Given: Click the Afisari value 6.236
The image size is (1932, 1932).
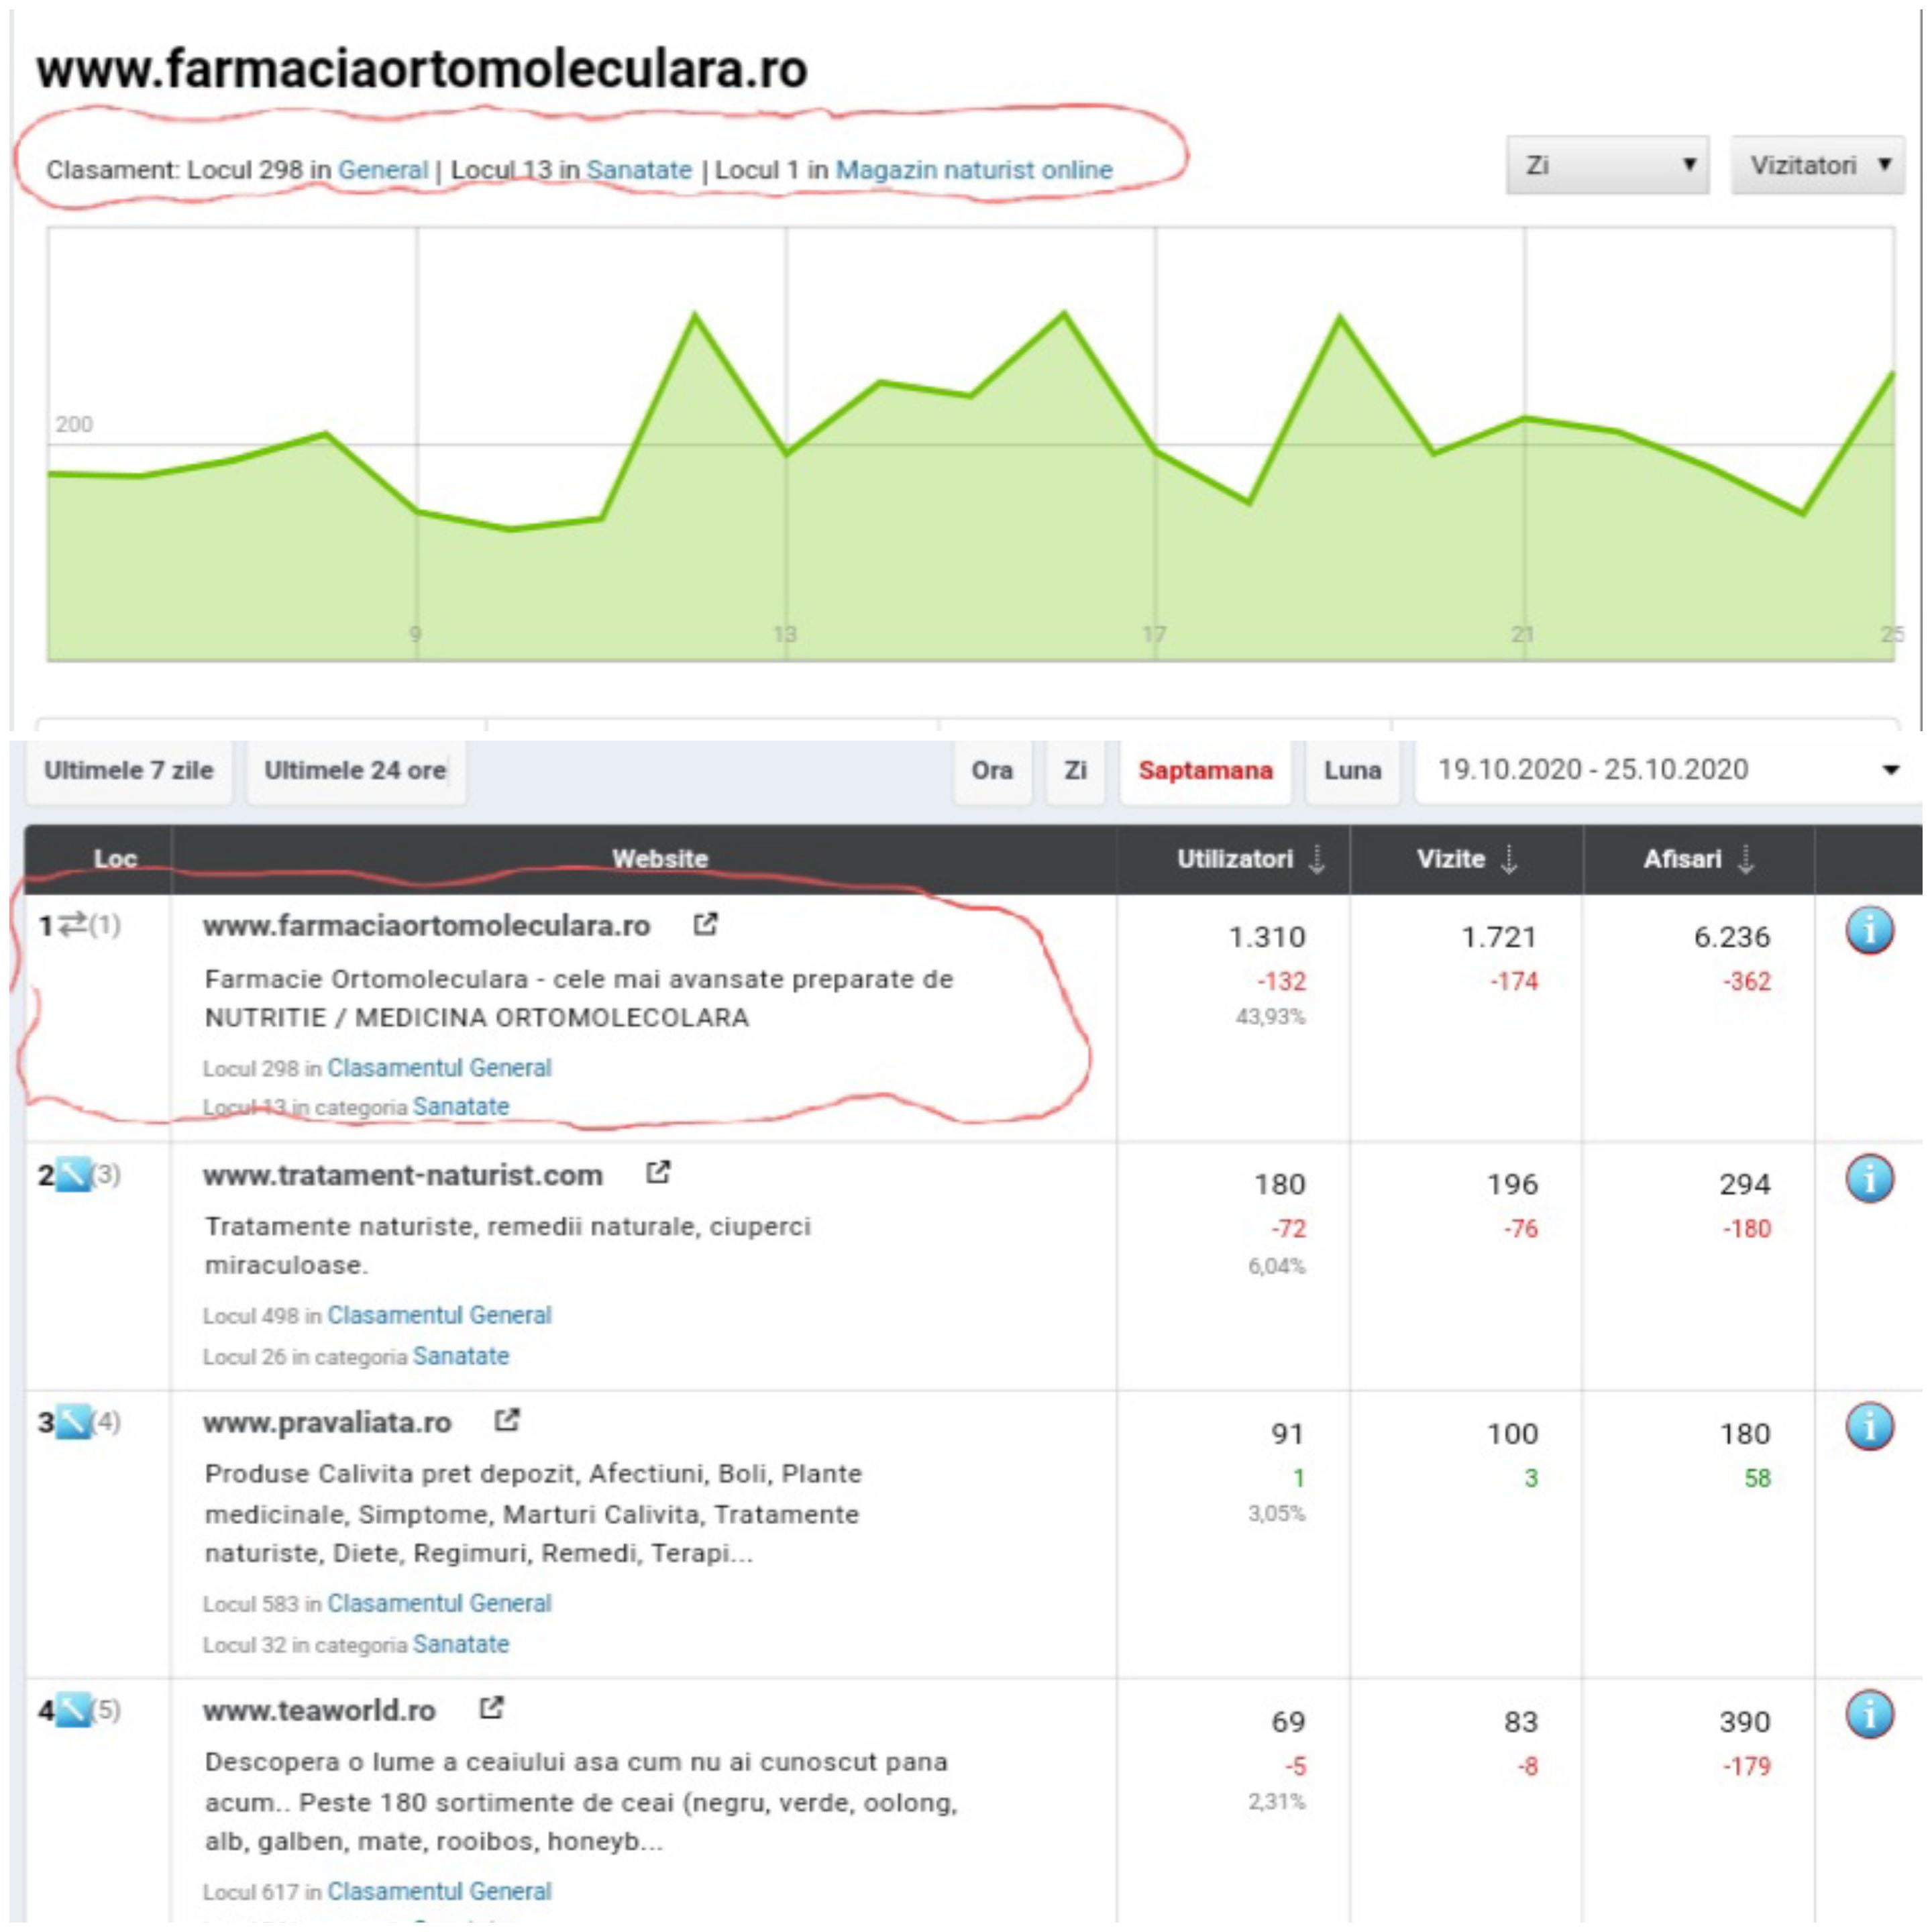Looking at the screenshot, I should tap(1732, 937).
